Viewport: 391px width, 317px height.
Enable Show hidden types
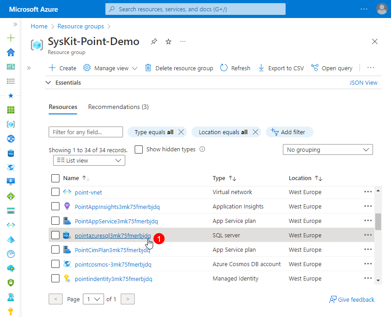click(139, 149)
